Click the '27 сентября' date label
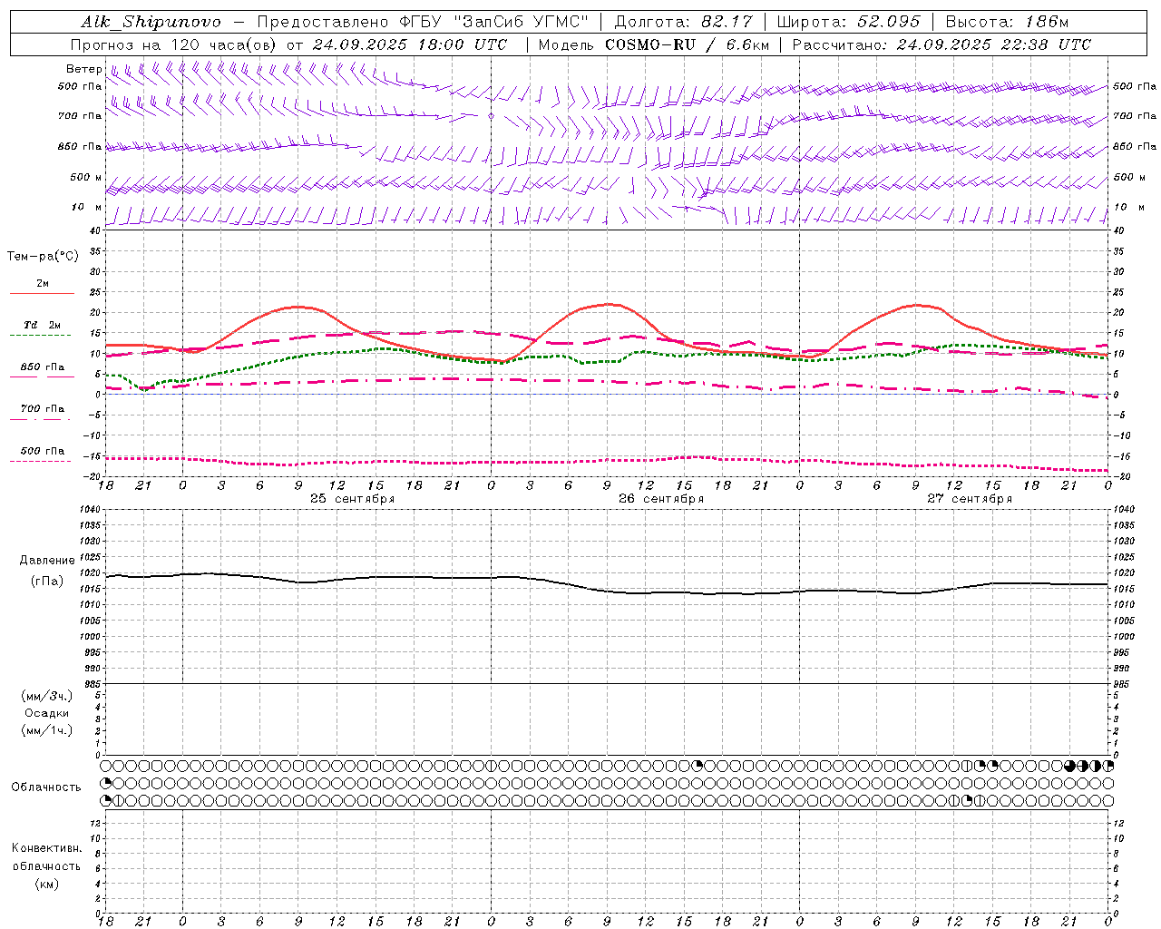The image size is (1161, 929). (x=970, y=499)
